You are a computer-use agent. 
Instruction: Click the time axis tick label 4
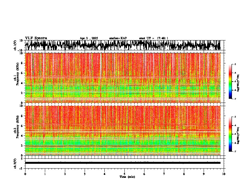click(x=105, y=174)
